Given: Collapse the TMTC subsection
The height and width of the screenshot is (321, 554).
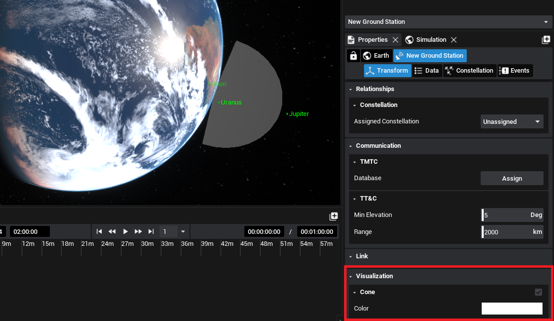Looking at the screenshot, I should [355, 162].
